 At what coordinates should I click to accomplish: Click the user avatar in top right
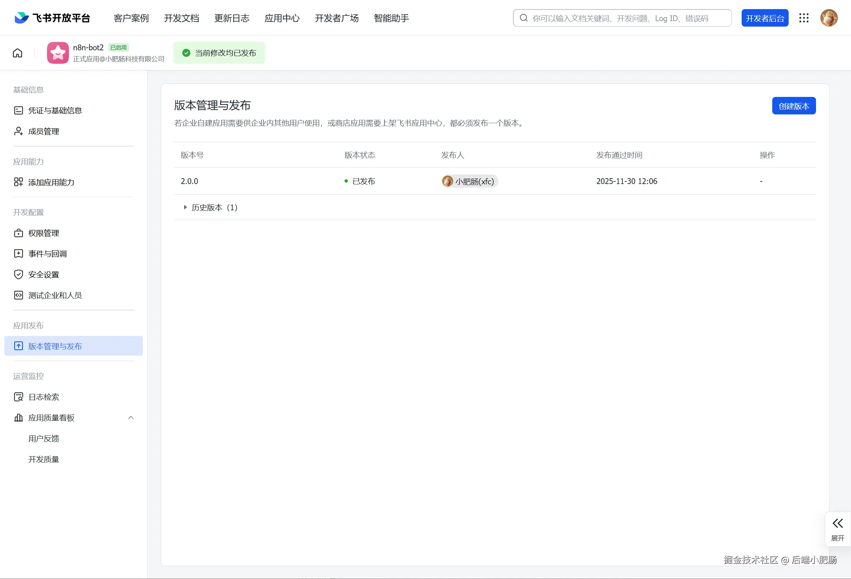point(829,18)
